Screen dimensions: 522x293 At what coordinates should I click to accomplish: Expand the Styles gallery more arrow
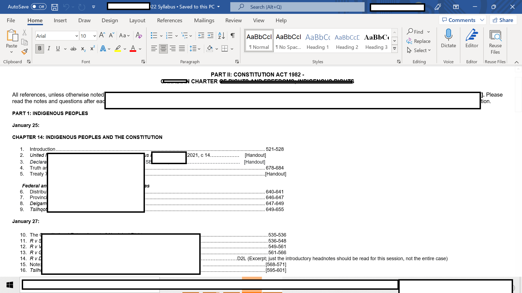(394, 49)
